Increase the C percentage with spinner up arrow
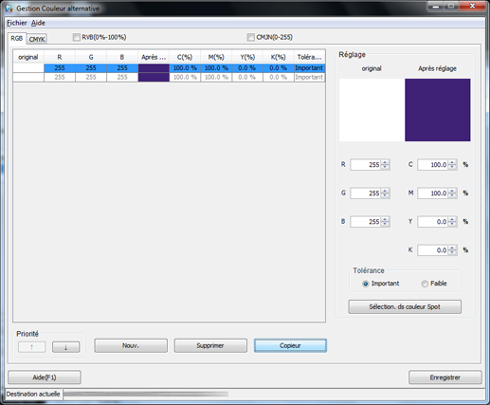Viewport: 490px width, 405px height. pos(452,162)
